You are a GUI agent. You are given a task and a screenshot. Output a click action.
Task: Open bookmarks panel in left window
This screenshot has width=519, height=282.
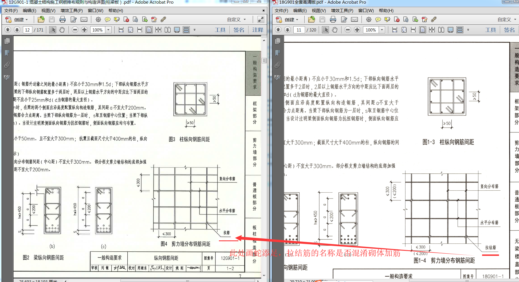[x=7, y=53]
